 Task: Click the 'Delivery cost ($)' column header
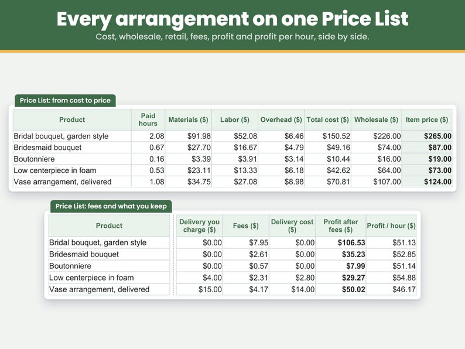click(292, 225)
